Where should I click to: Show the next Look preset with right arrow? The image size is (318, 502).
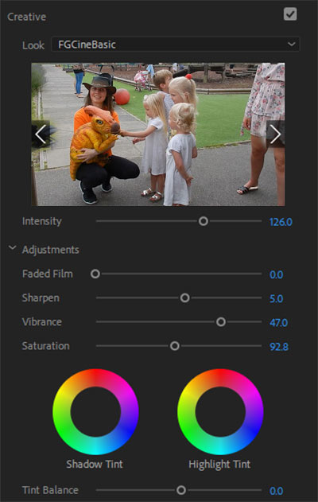[x=275, y=134]
